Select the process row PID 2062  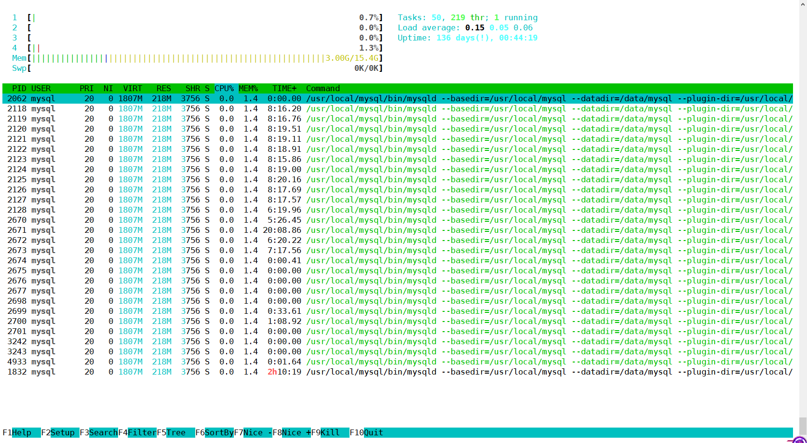point(398,98)
